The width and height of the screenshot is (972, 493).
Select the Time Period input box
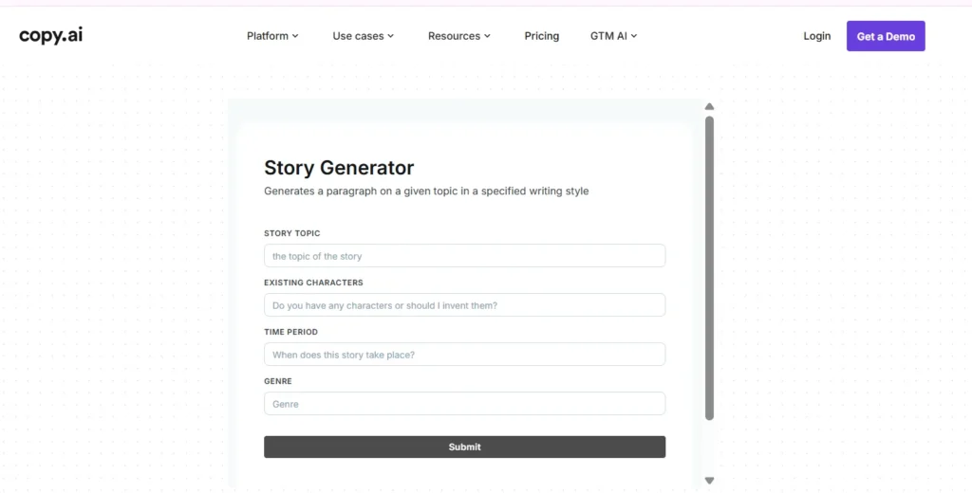464,355
